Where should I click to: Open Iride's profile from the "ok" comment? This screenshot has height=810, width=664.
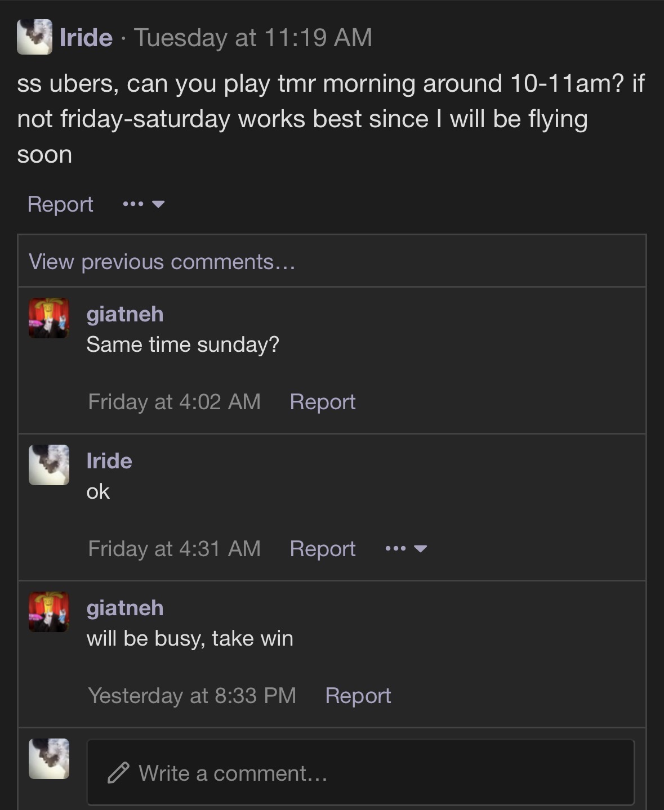click(109, 461)
